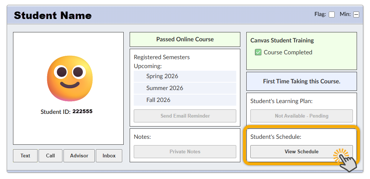The height and width of the screenshot is (179, 370).
Task: Click the Upcoming label
Action: pos(148,66)
